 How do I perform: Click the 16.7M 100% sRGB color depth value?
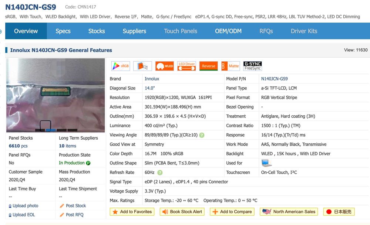[x=164, y=154]
